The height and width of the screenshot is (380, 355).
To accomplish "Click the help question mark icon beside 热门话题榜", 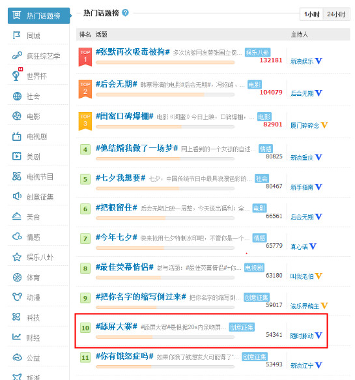I will click(125, 12).
